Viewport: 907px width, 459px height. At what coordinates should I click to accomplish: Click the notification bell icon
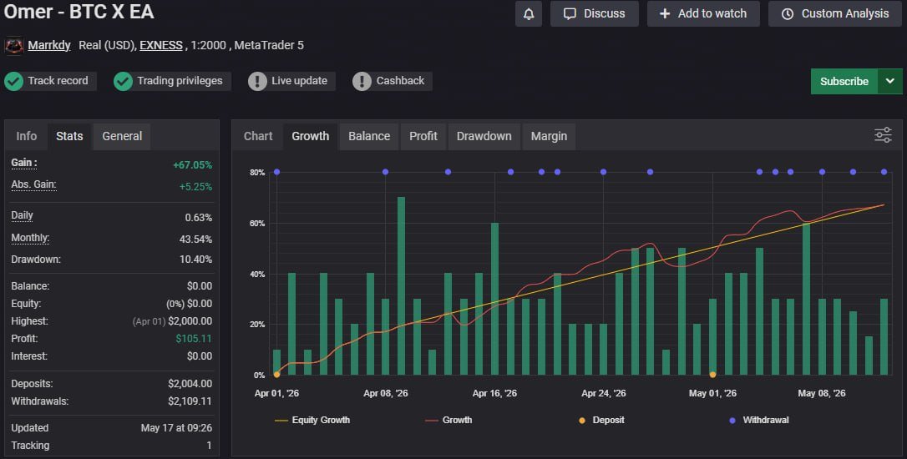(528, 14)
